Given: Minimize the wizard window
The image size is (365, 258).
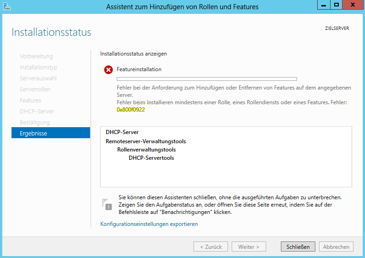Looking at the screenshot, I should pyautogui.click(x=324, y=5).
